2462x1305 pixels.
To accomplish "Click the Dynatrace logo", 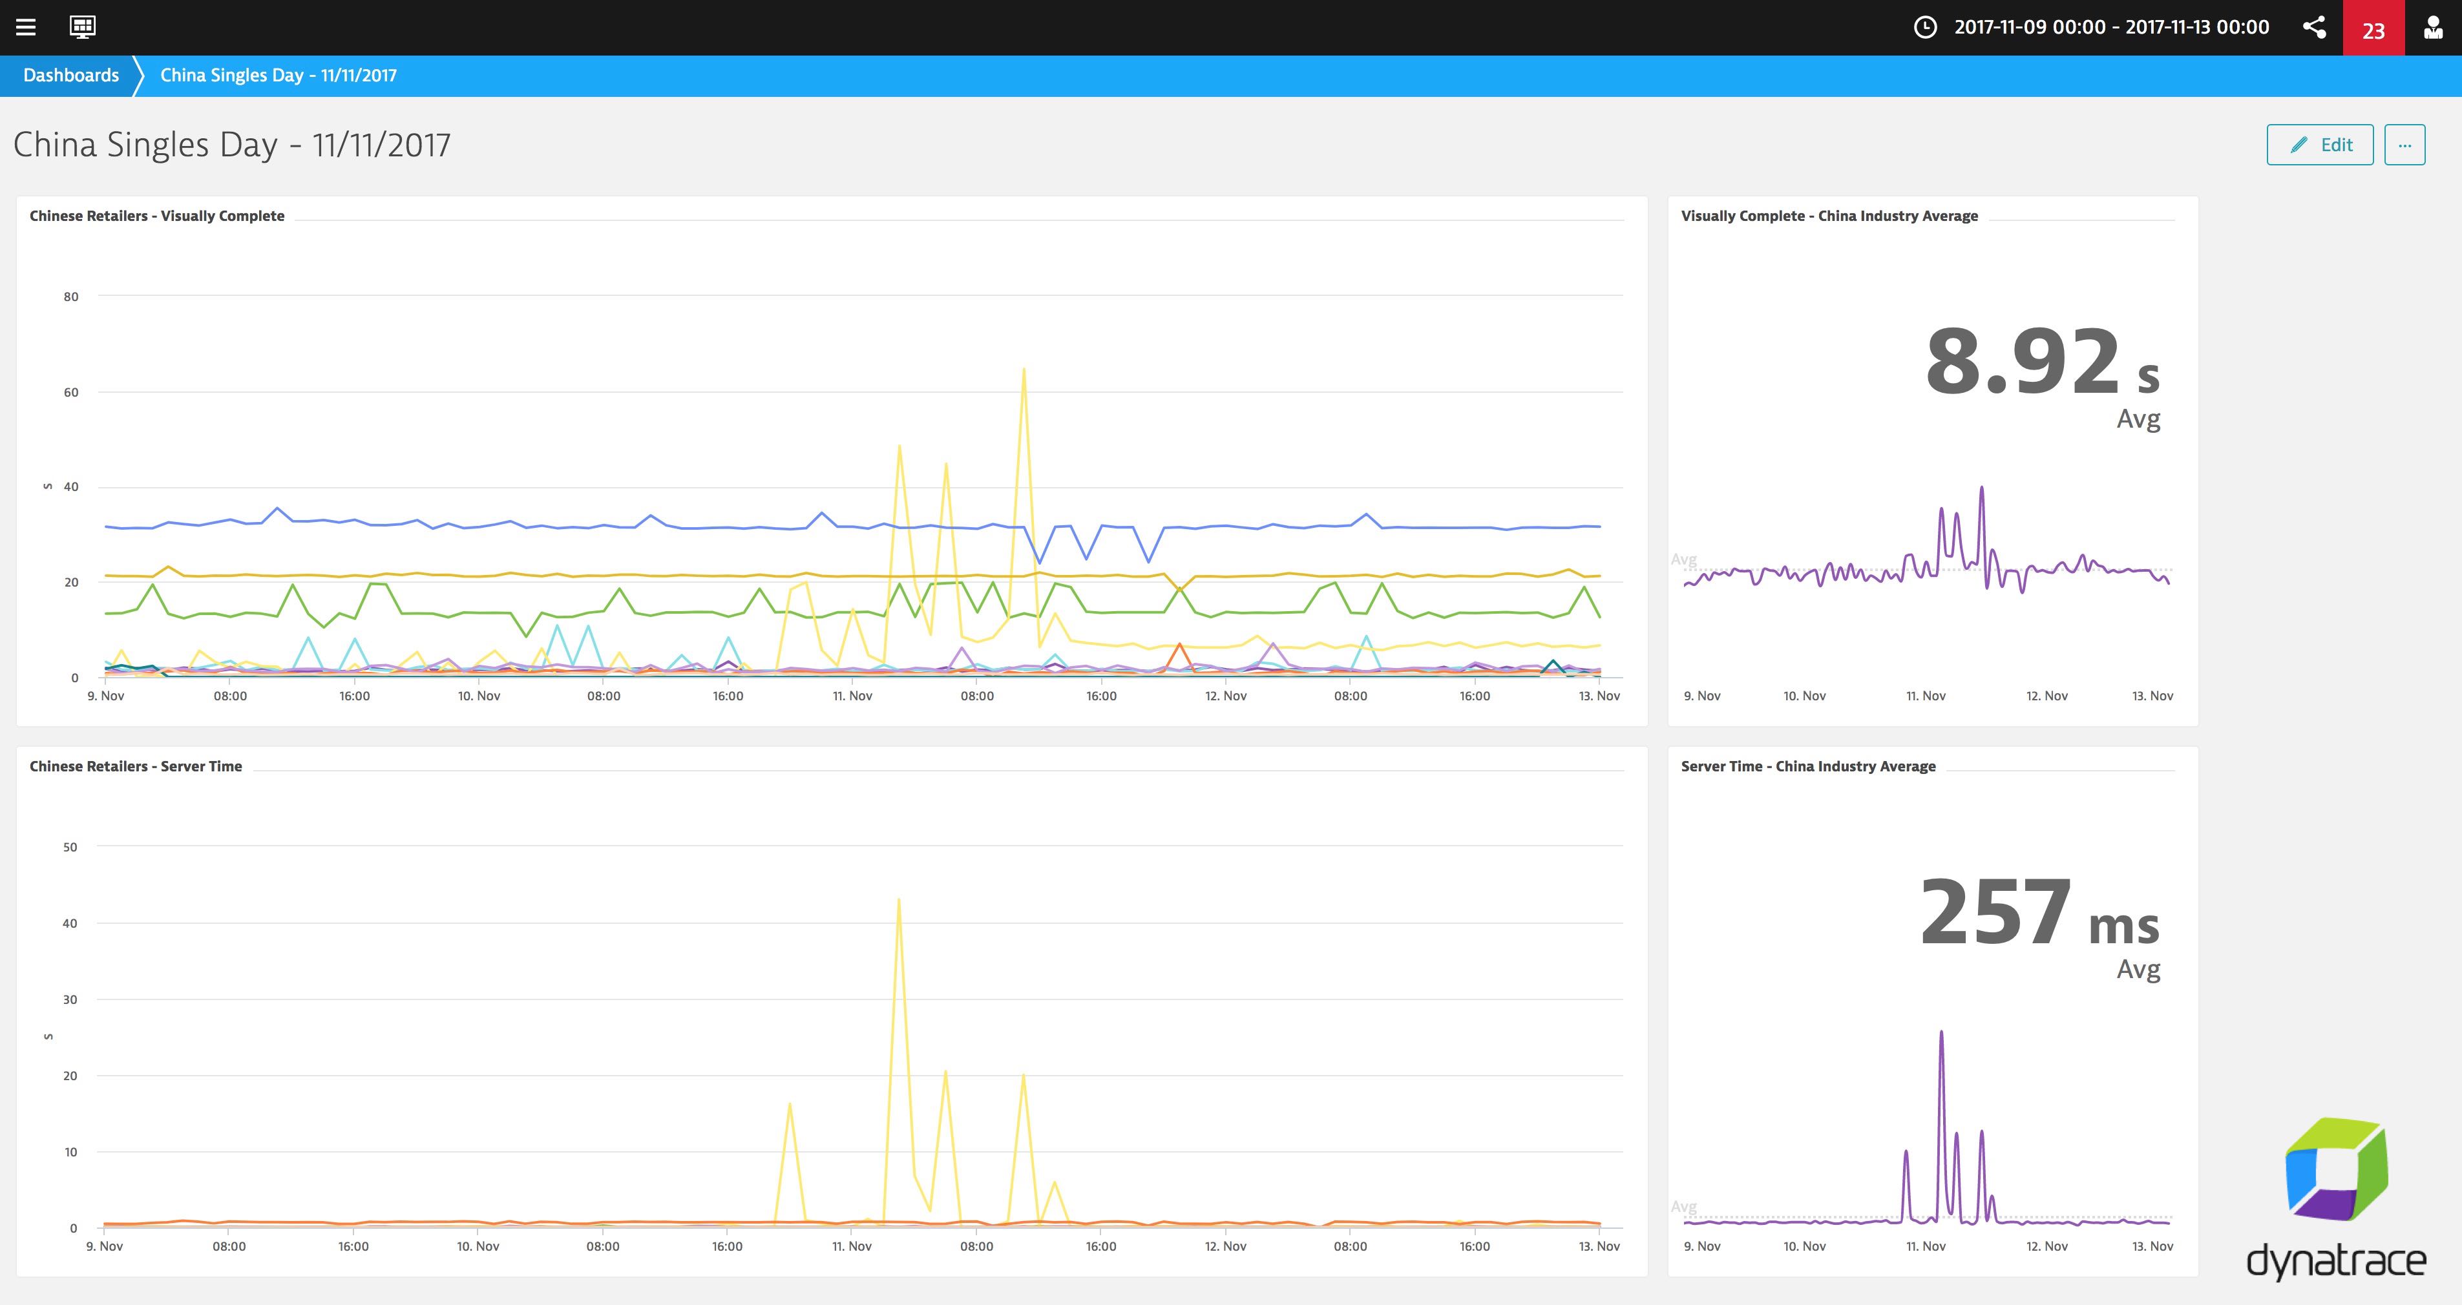I will (2336, 1199).
